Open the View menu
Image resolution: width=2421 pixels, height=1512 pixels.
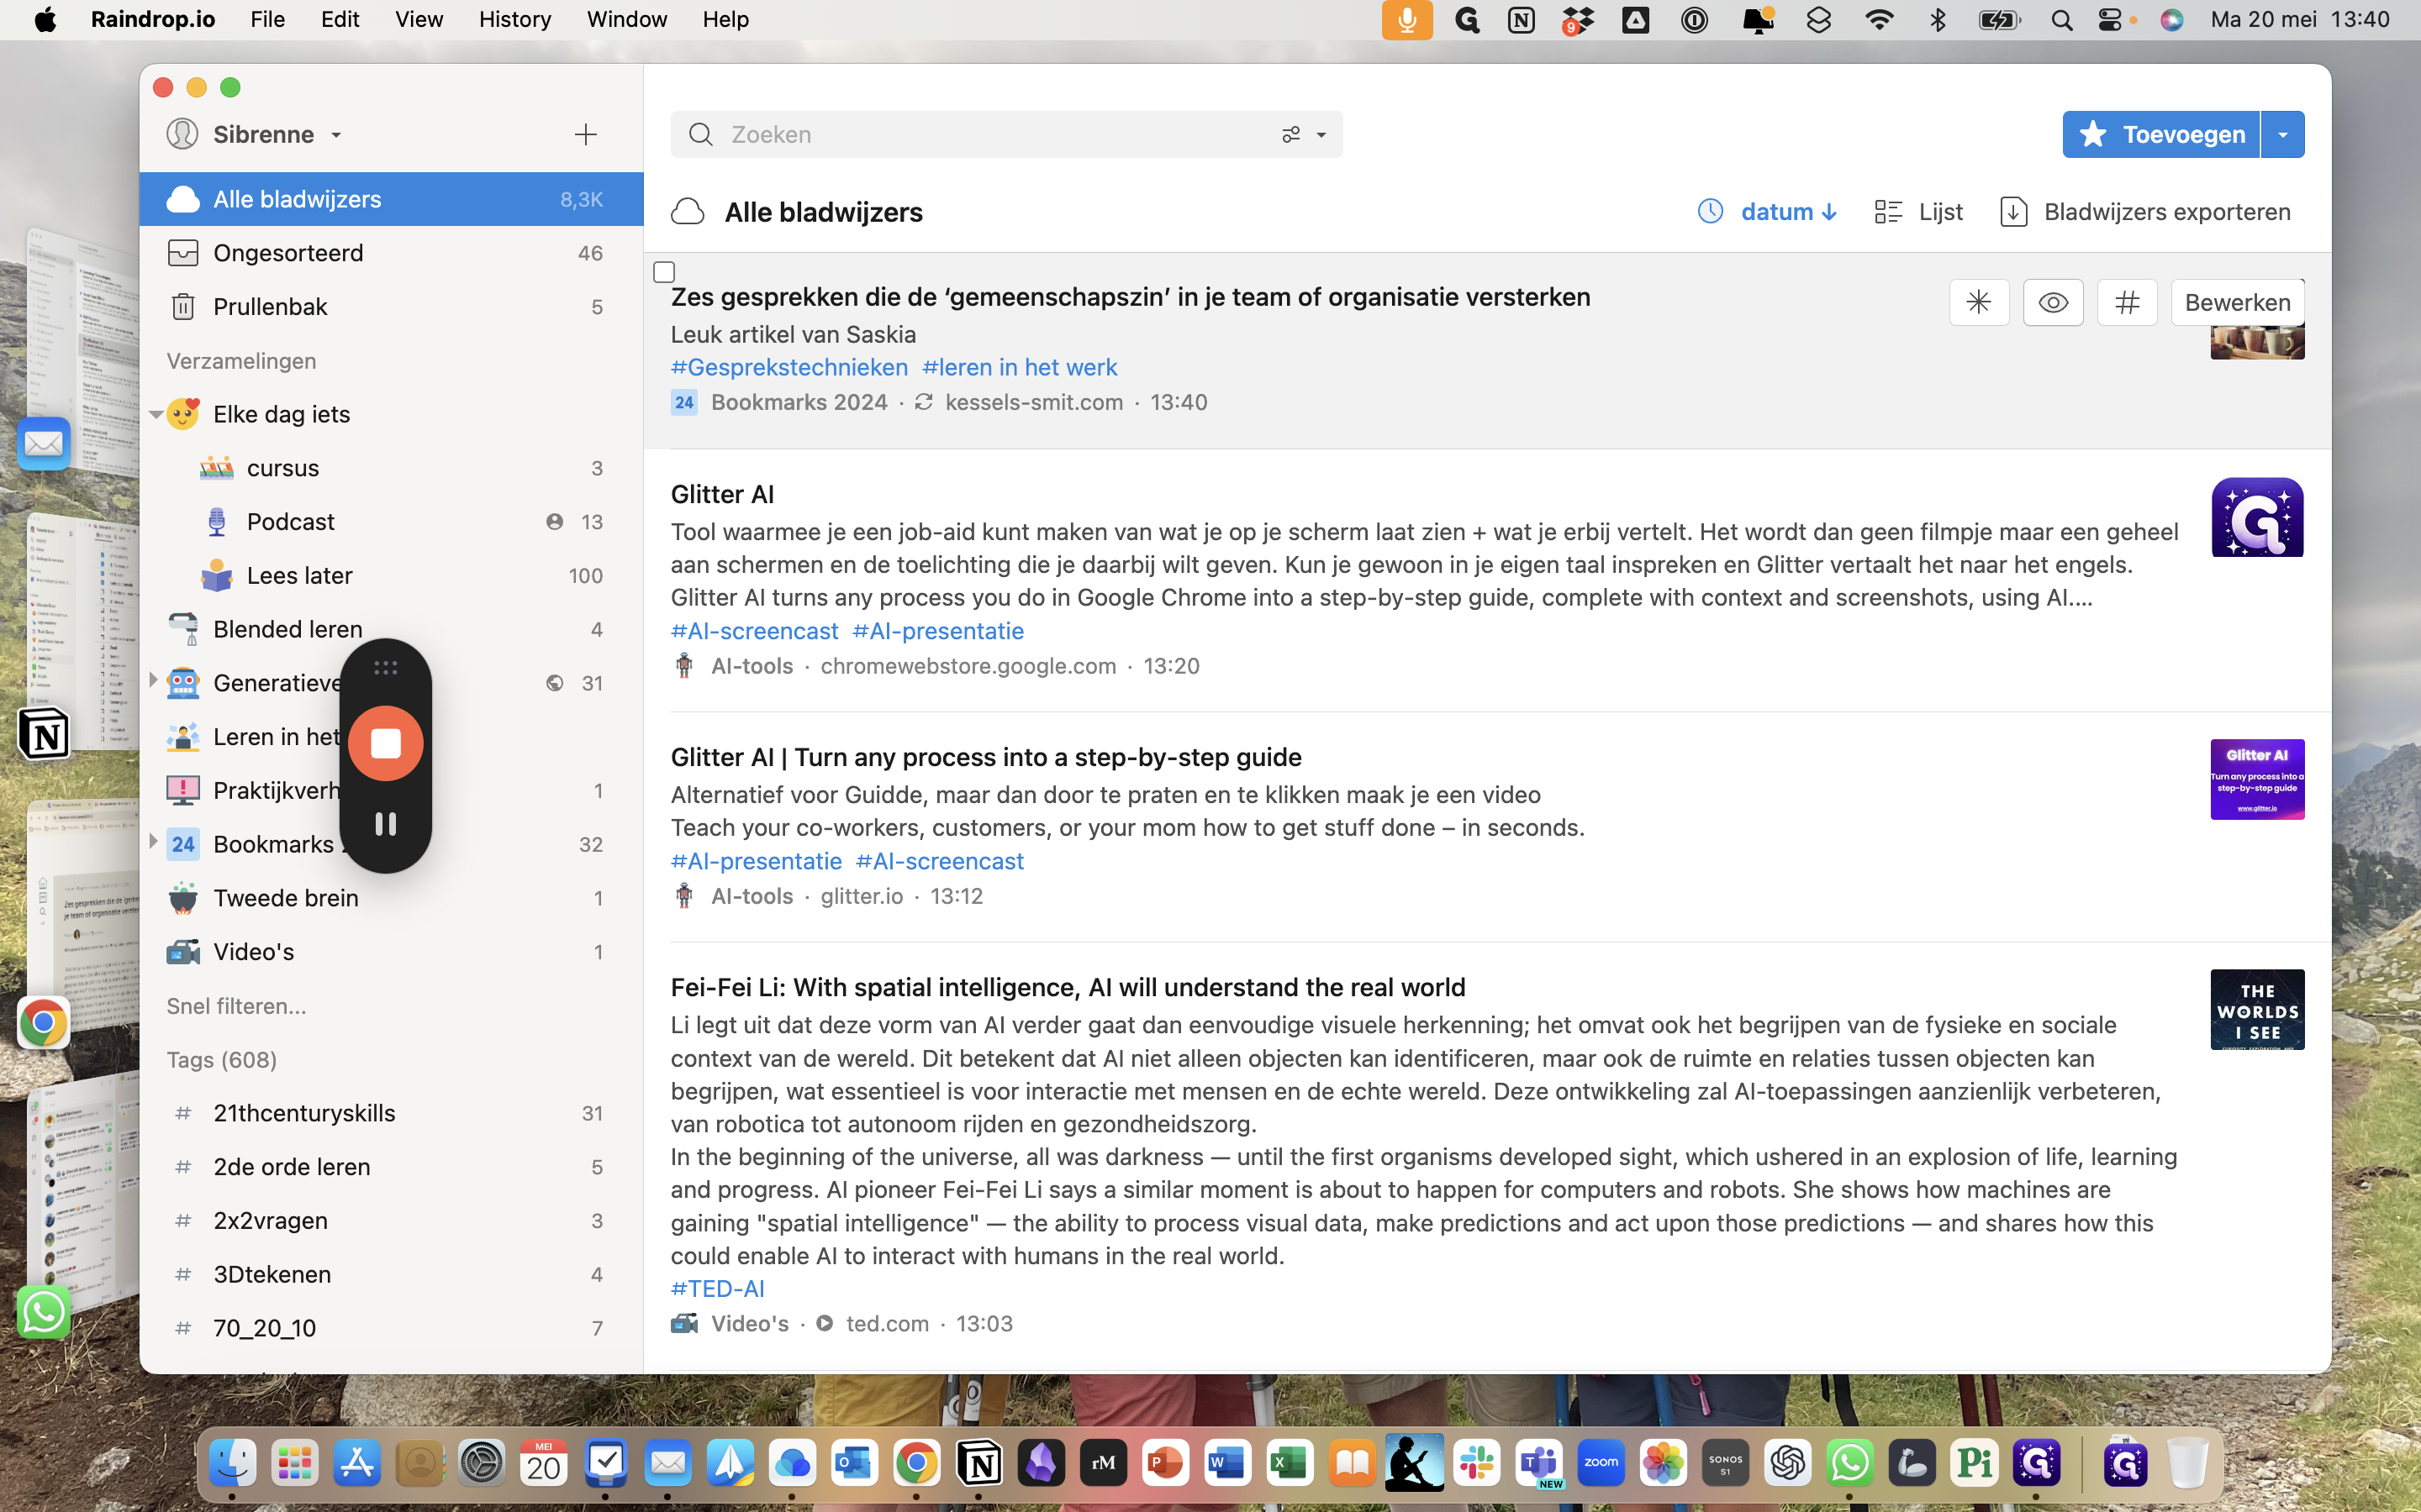click(x=418, y=19)
